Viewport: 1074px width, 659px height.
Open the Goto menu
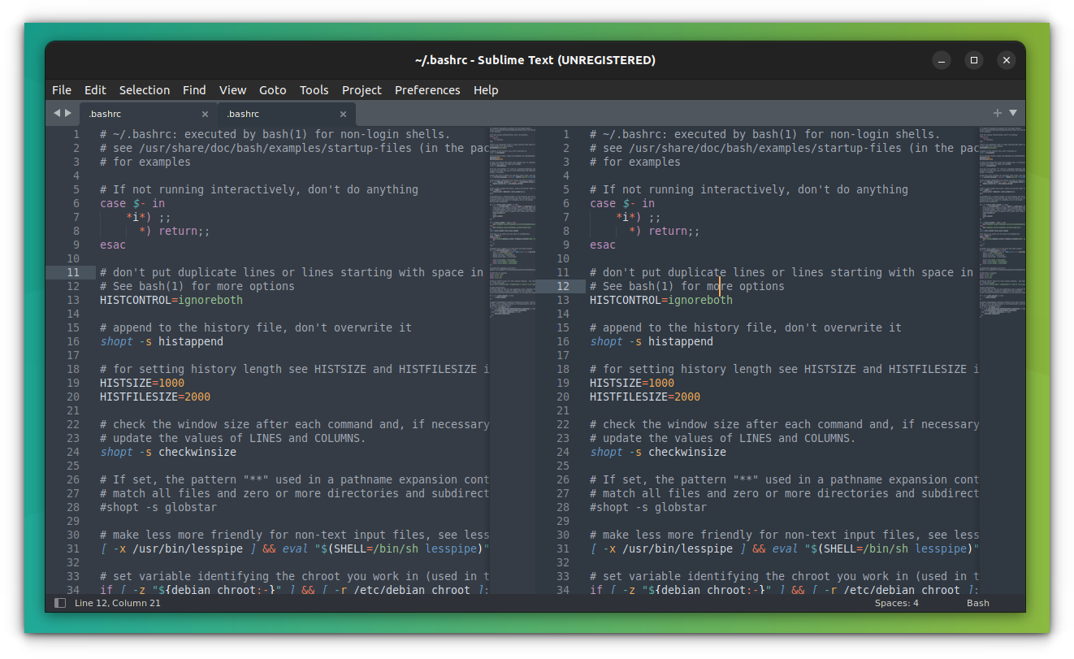coord(273,90)
